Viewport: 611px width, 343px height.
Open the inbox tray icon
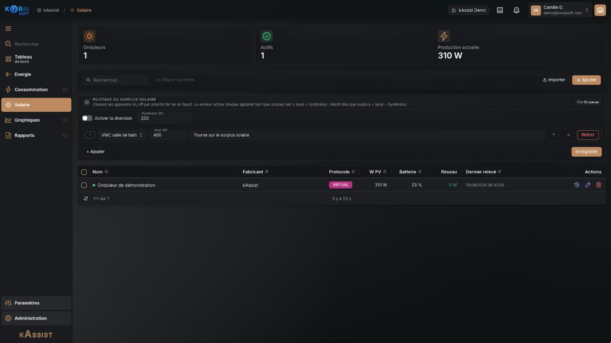point(500,10)
